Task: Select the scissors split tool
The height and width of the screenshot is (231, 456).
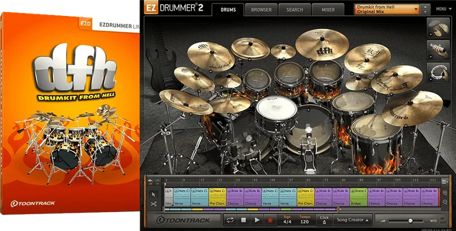Action: click(x=153, y=204)
